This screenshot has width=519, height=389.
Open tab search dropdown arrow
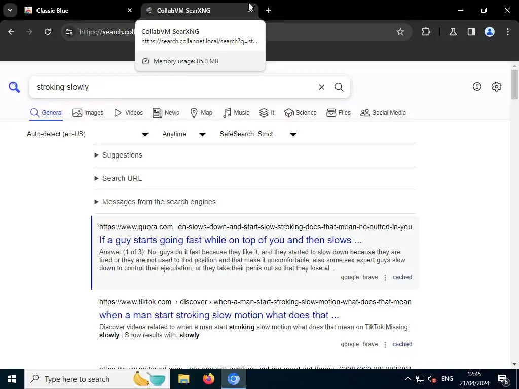coord(10,10)
